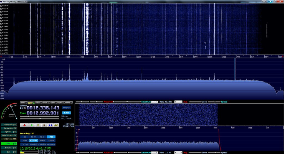Mute the audio output

[25, 141]
